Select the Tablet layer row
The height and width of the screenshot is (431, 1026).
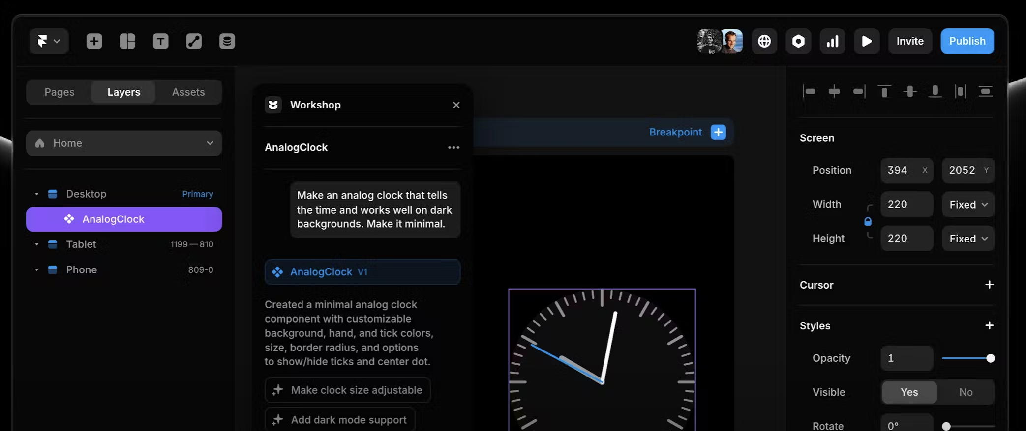pyautogui.click(x=124, y=244)
